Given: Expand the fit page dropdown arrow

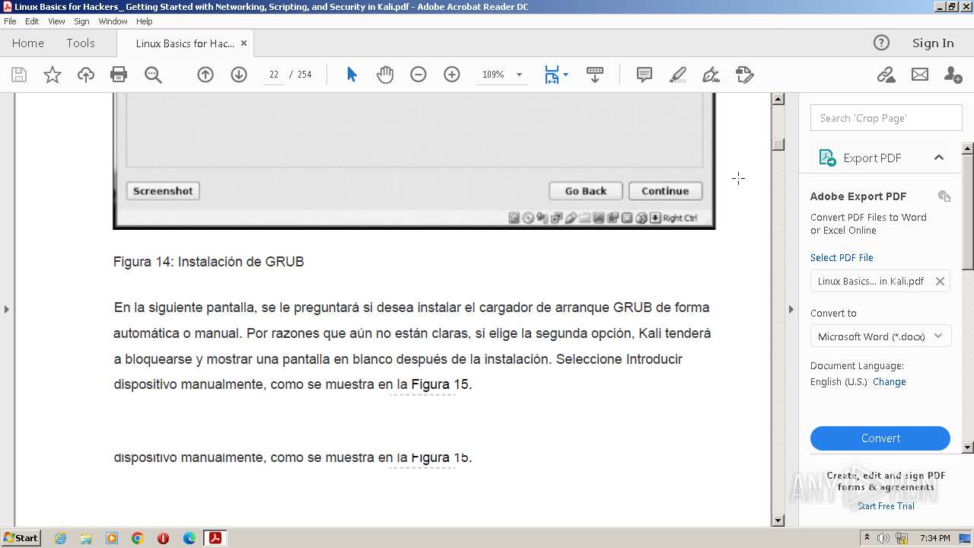Looking at the screenshot, I should [x=565, y=75].
